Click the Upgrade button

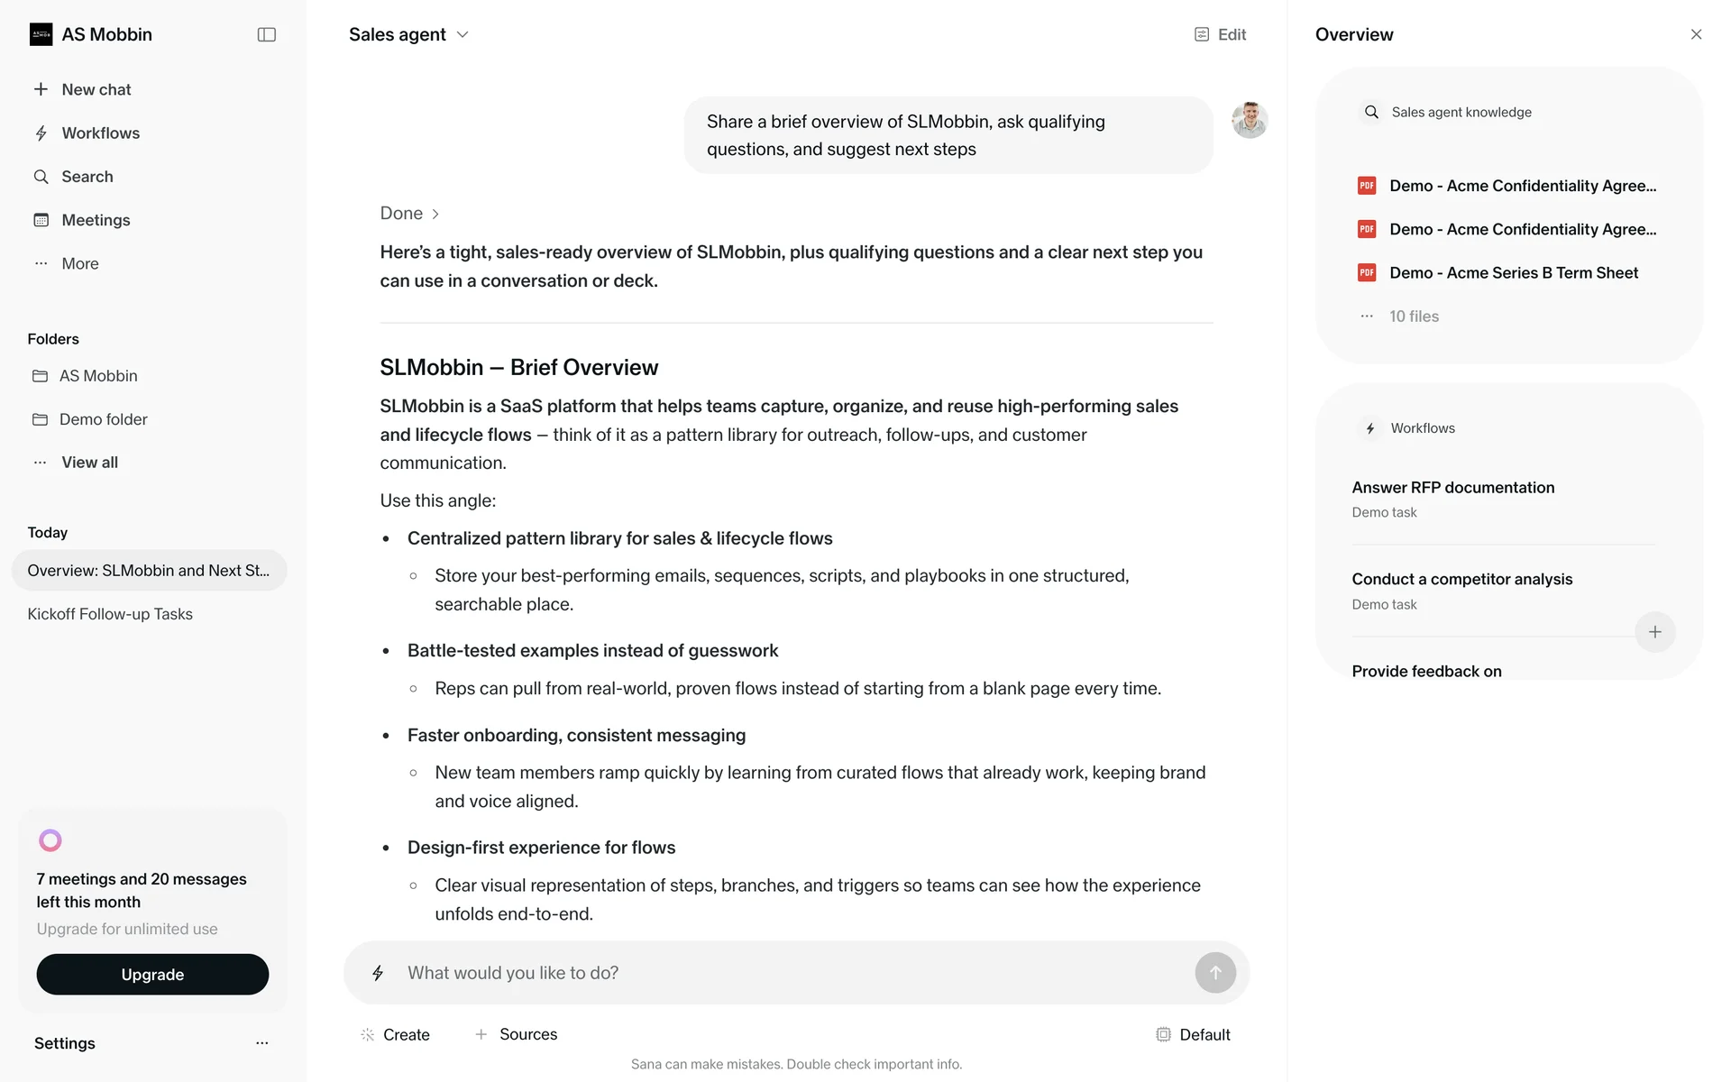pyautogui.click(x=152, y=975)
